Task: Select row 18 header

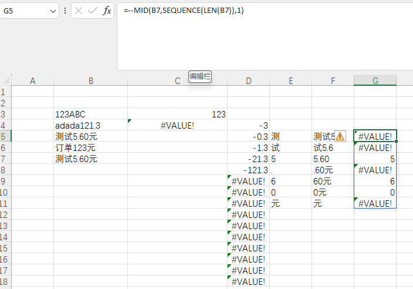Action: coord(5,281)
